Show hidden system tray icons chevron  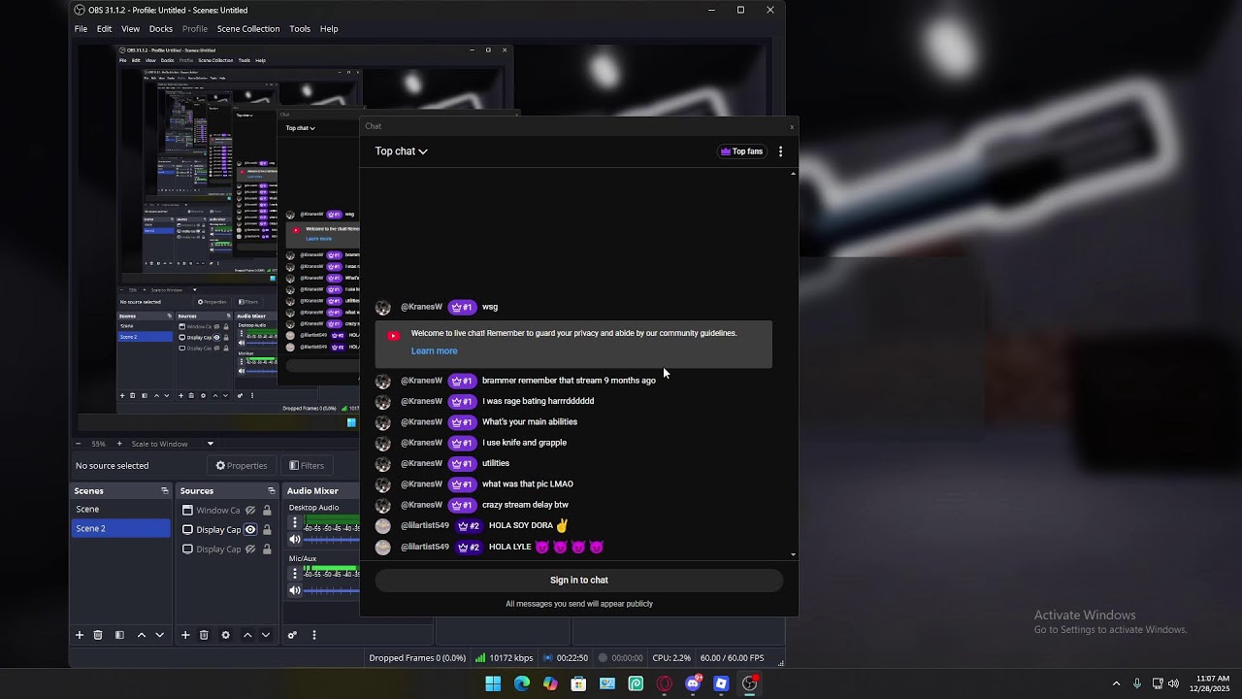pos(1116,683)
